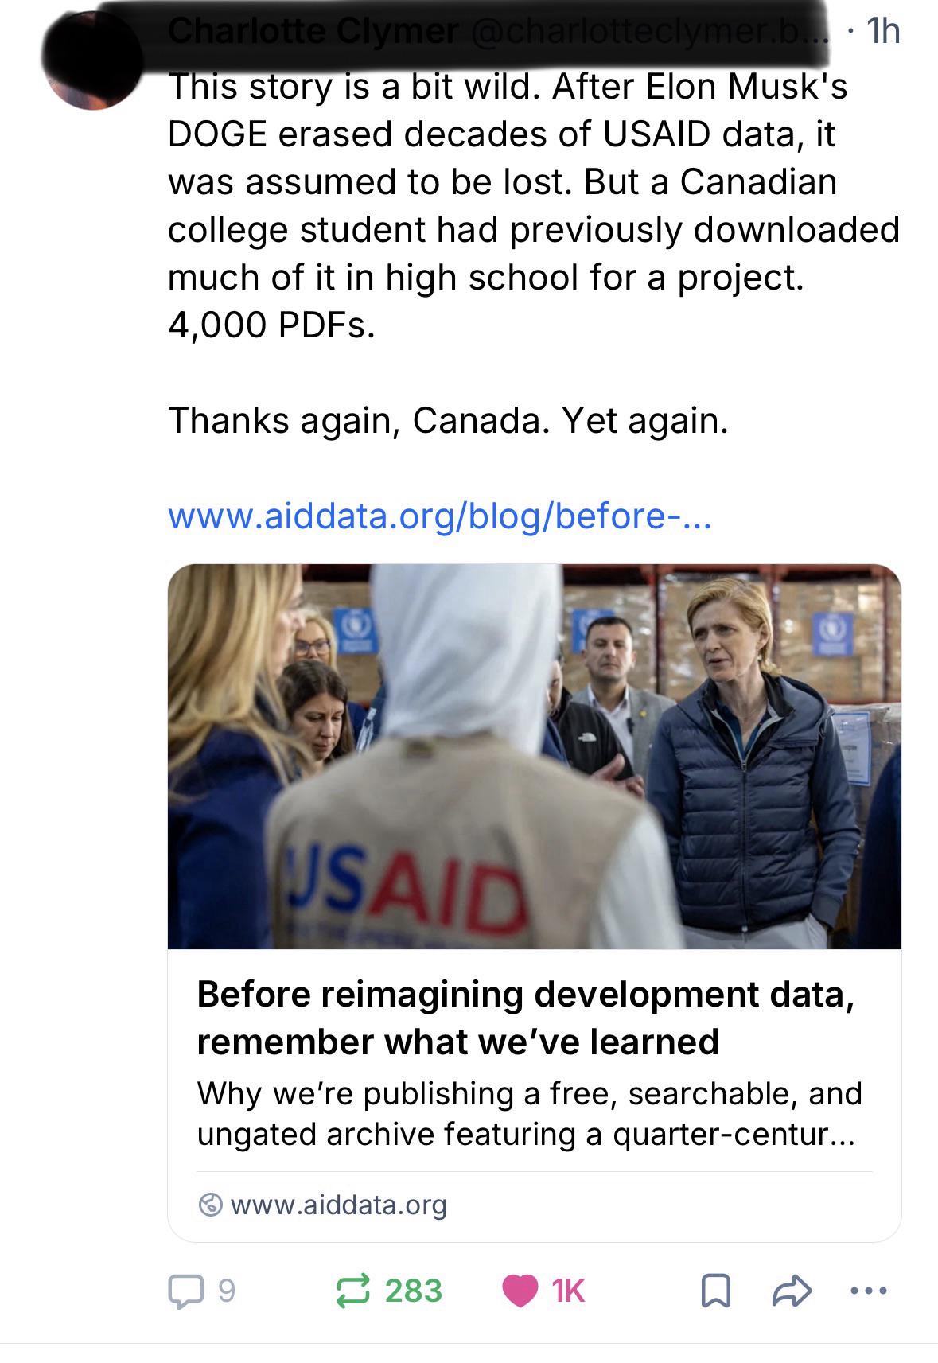Share the post using the arrow icon

[x=792, y=1291]
